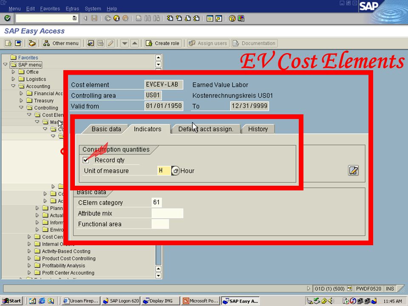
Task: Click the Create New Session icon
Action: pos(210,18)
